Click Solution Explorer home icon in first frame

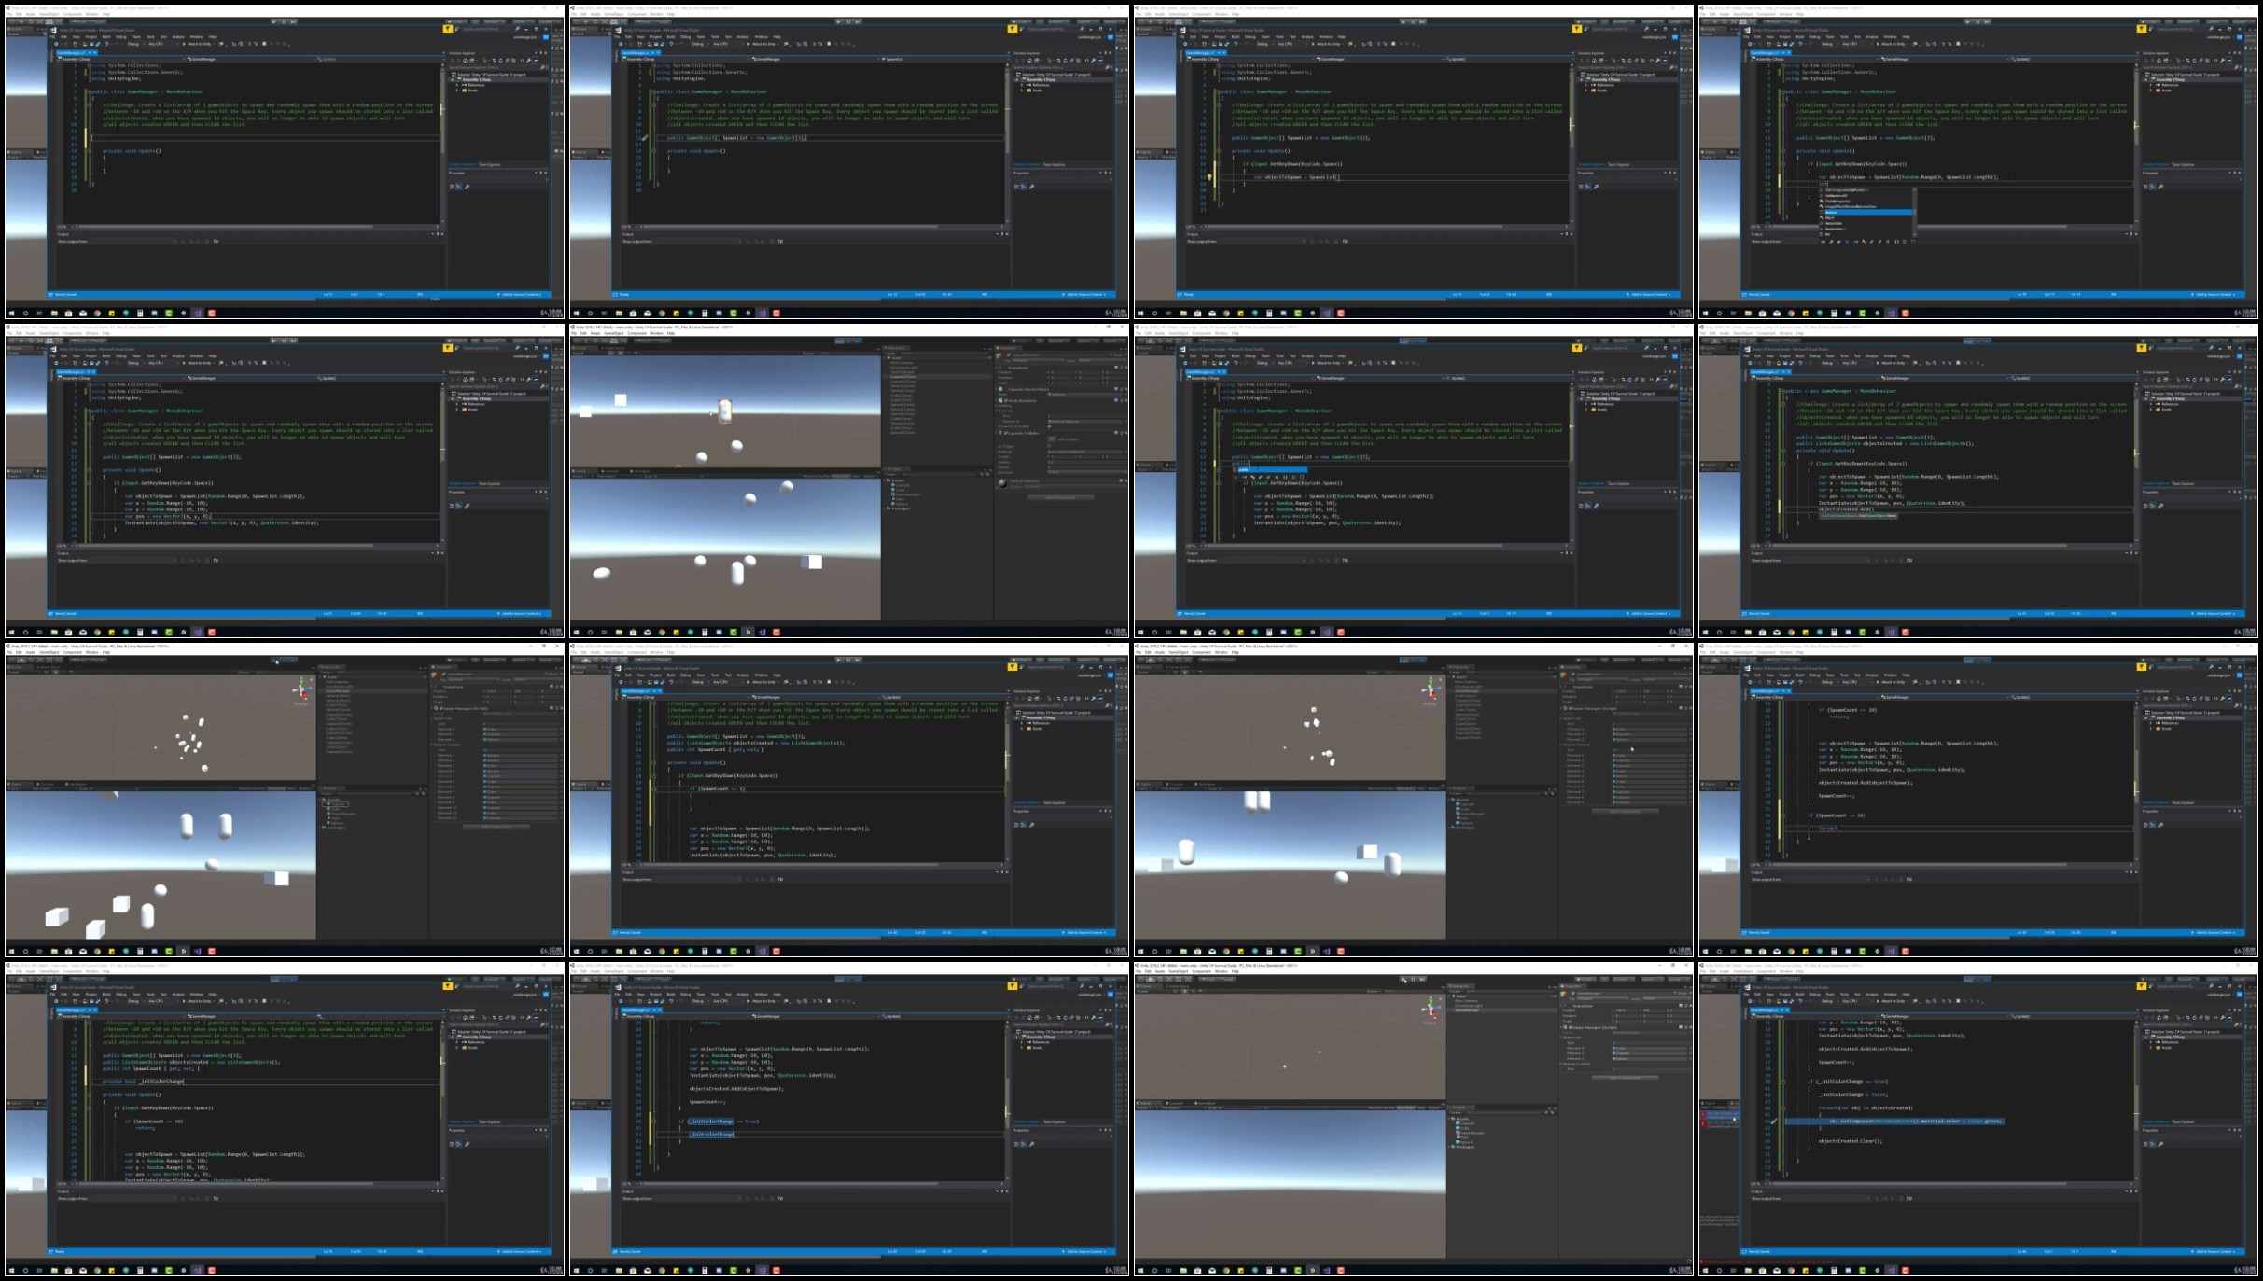tap(464, 61)
